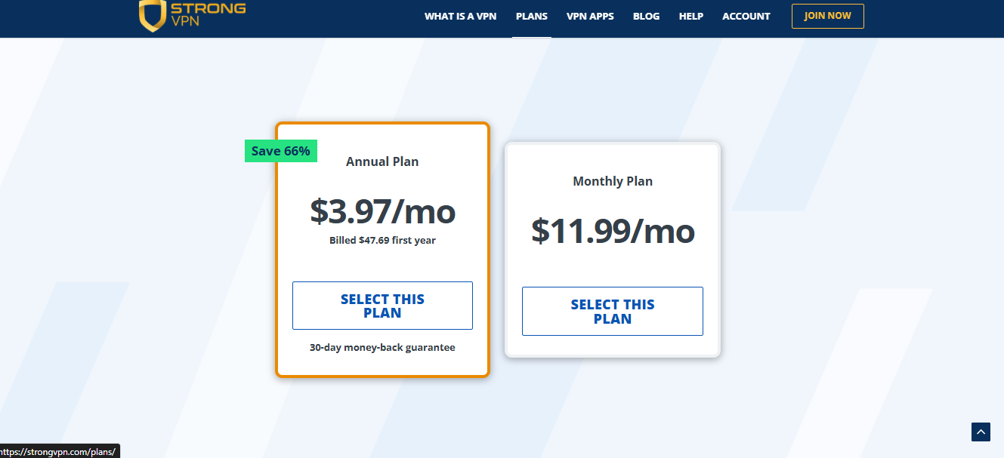The width and height of the screenshot is (1004, 458).
Task: Go to VPN APPS in navigation
Action: point(590,16)
